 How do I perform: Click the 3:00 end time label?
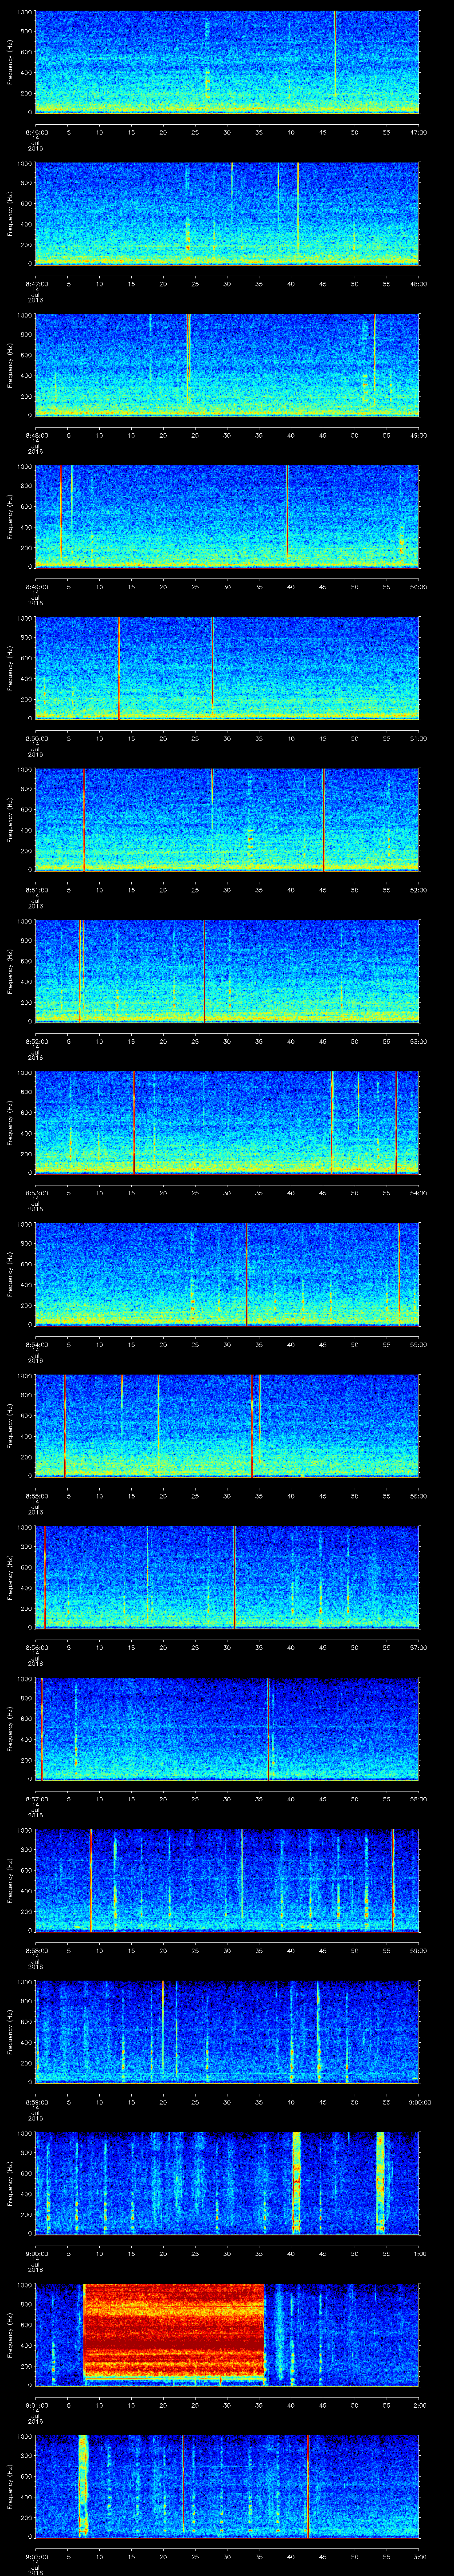click(419, 2556)
